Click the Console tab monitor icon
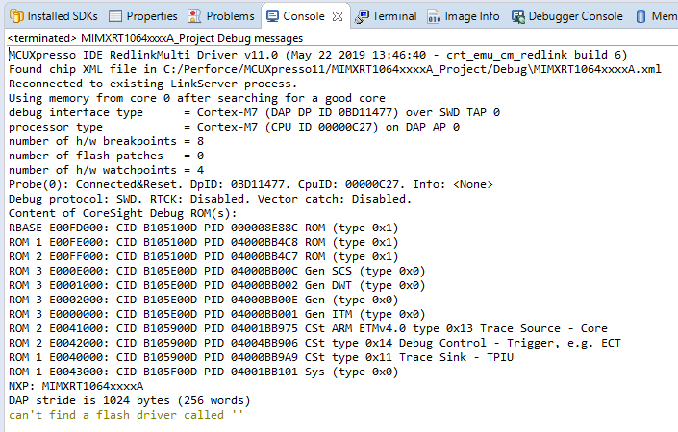This screenshot has width=678, height=432. [x=272, y=16]
